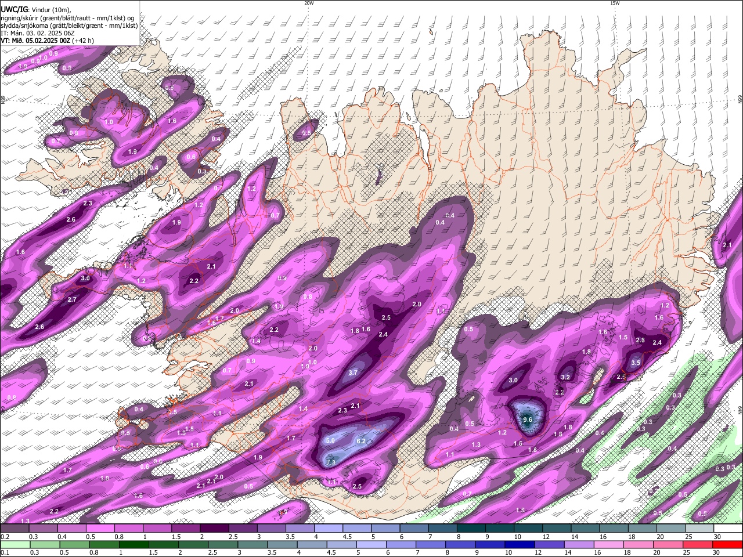Click the 3.7 value on the map
The height and width of the screenshot is (557, 743).
point(352,372)
